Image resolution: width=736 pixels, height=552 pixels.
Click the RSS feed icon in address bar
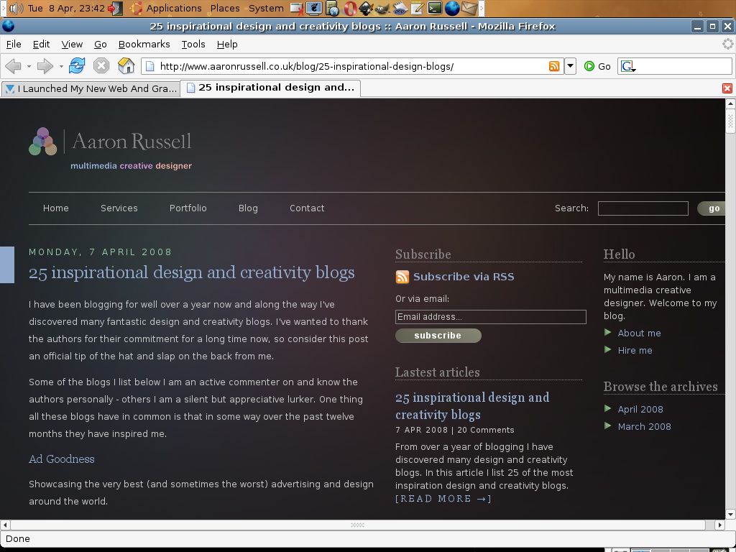[x=554, y=66]
